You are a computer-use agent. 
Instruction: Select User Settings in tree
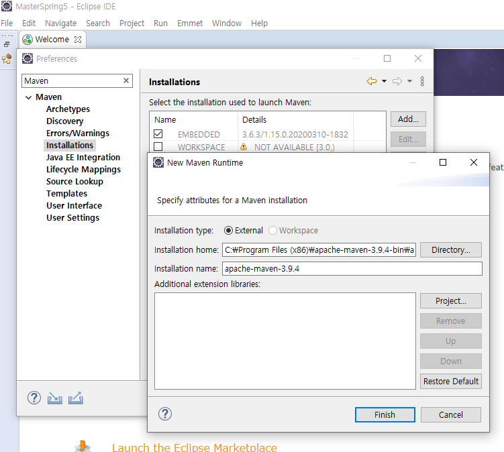(x=72, y=218)
